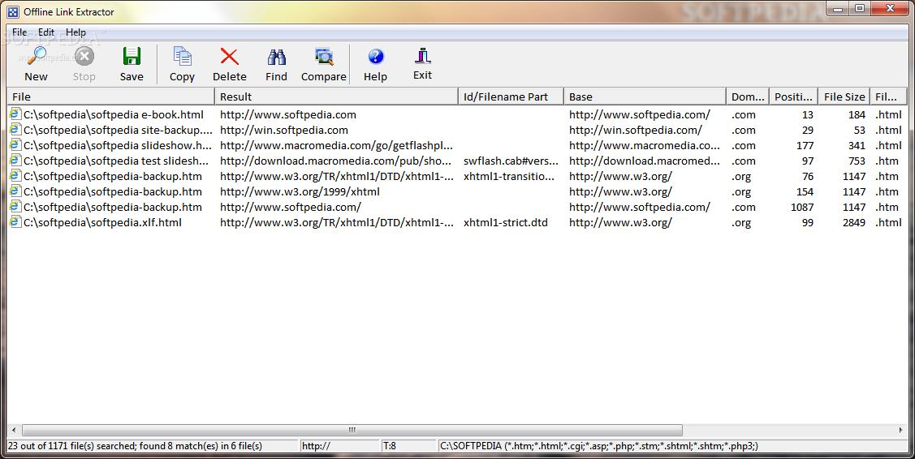915x459 pixels.
Task: Select file icon for softpedia.xlf.html
Action: [x=15, y=222]
